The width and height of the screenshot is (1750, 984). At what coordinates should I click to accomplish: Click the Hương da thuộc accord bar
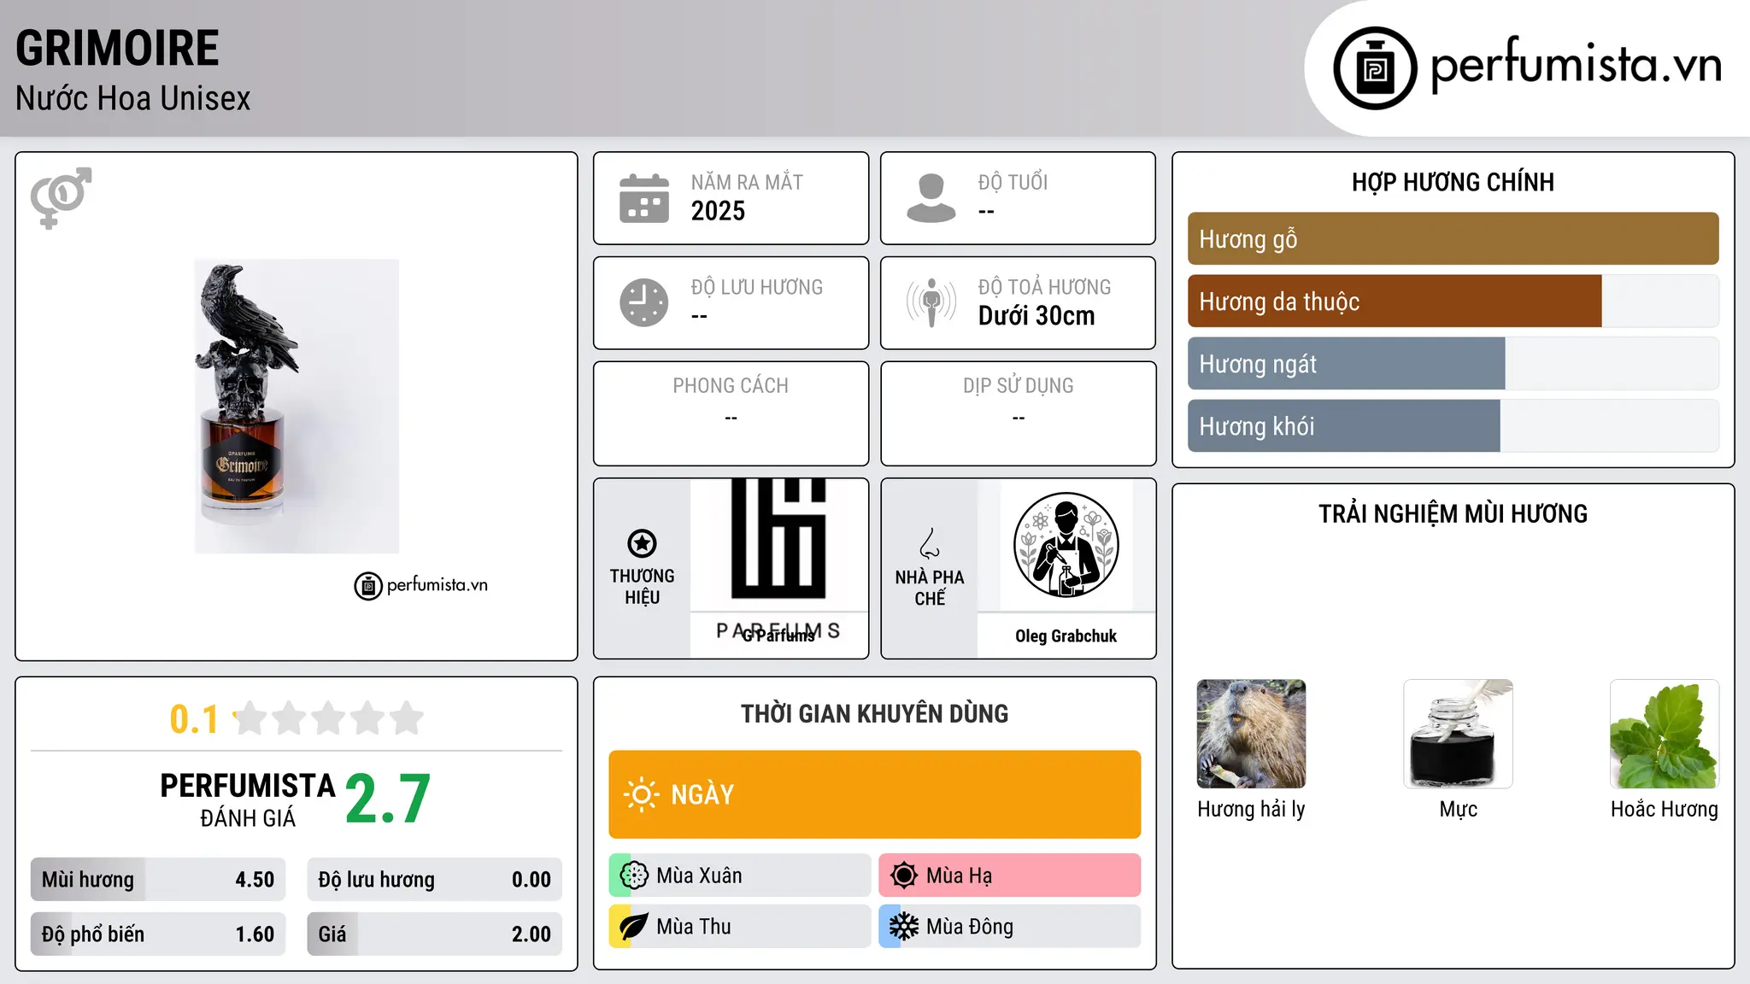point(1453,302)
